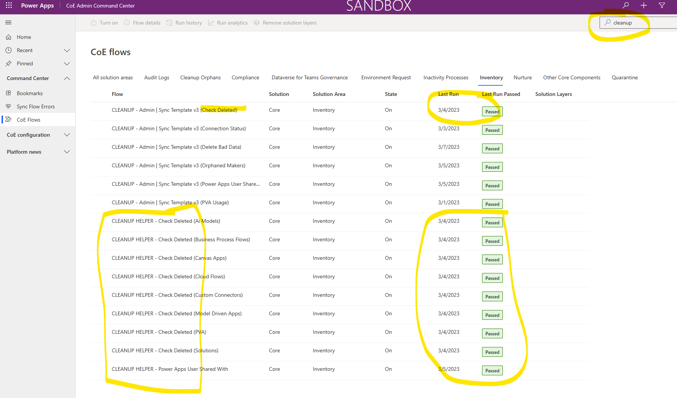Select CoE Flows in the sidebar
677x398 pixels.
28,119
